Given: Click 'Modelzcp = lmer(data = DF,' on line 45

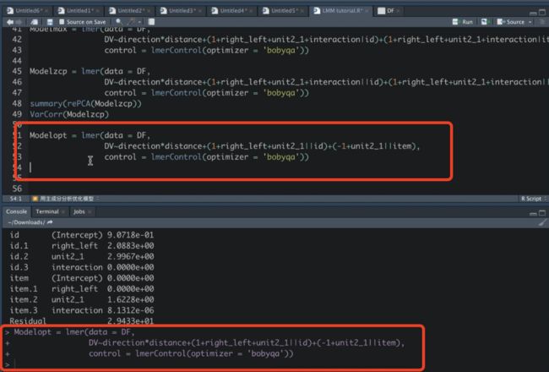Looking at the screenshot, I should coord(90,72).
